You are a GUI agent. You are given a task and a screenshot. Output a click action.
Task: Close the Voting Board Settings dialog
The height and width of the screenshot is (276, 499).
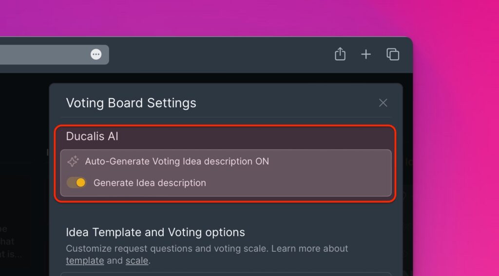click(383, 103)
